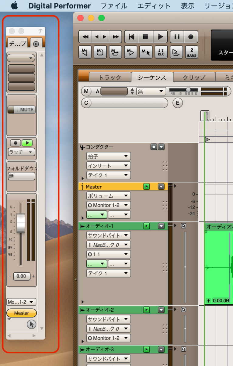Click the return-to-start transport button
The image size is (233, 366).
pos(131,37)
